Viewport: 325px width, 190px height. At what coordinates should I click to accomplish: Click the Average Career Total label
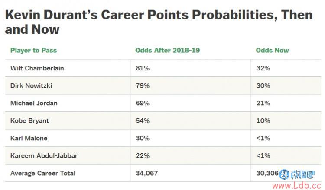pos(43,173)
